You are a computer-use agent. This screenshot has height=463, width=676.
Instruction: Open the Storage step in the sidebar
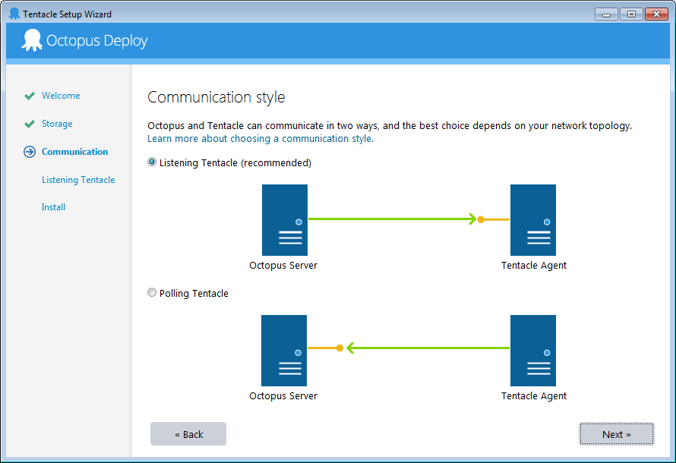(x=58, y=123)
